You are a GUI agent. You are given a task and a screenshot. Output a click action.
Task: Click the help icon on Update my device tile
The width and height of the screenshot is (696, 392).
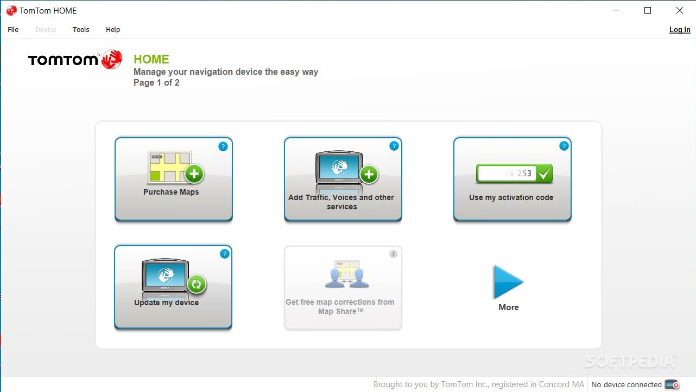point(224,254)
